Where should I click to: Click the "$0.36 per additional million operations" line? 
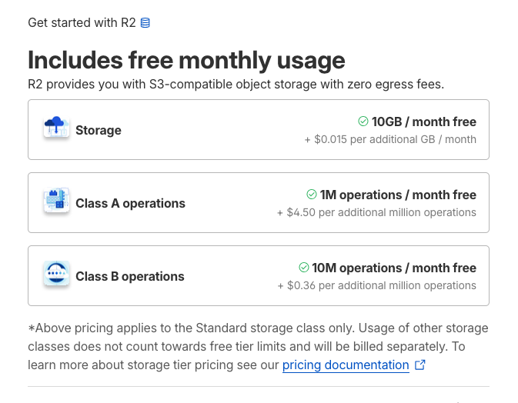[x=376, y=285]
